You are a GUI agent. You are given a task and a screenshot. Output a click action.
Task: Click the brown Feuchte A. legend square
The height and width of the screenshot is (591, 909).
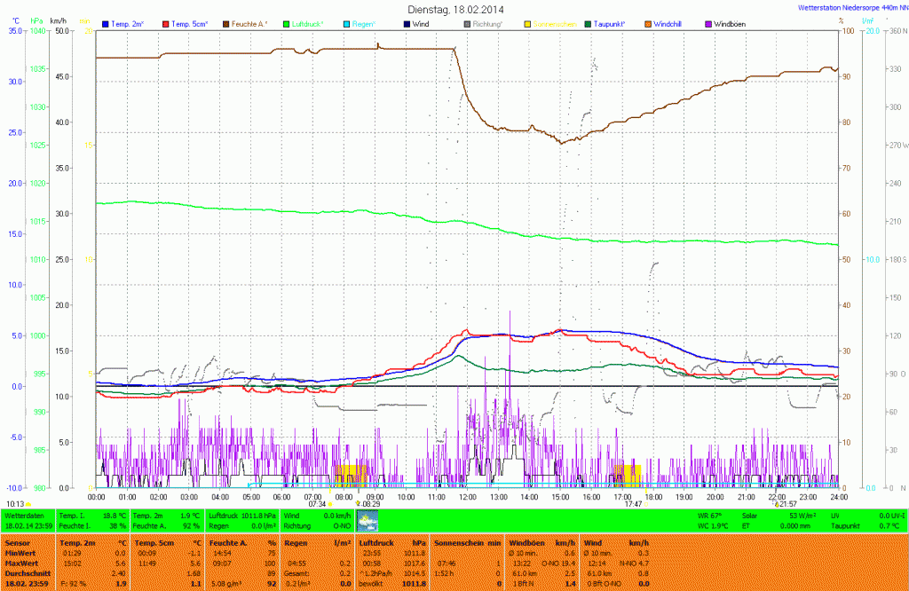point(225,23)
